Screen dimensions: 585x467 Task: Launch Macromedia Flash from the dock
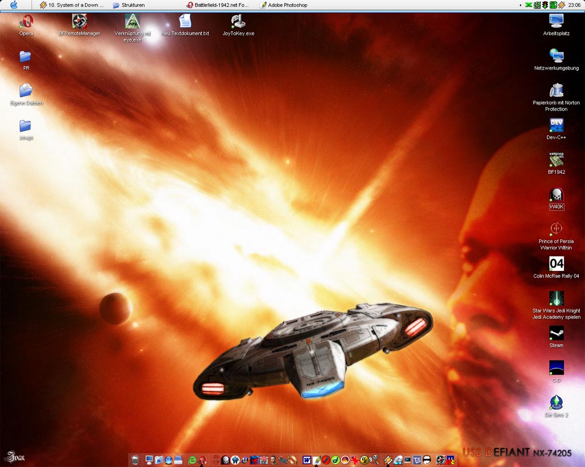[326, 460]
